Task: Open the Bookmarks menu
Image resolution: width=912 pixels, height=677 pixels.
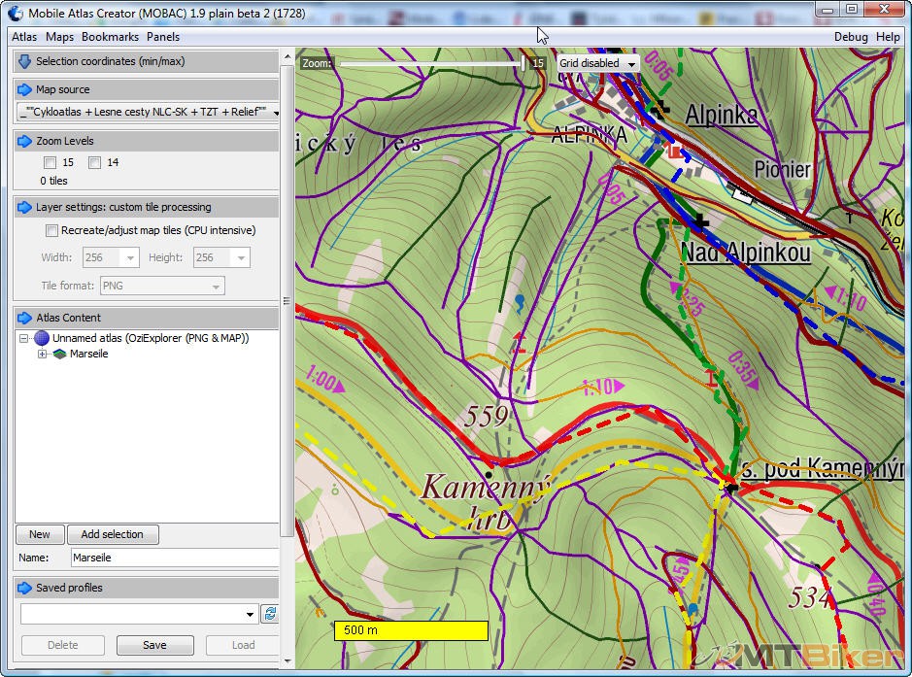Action: click(110, 37)
